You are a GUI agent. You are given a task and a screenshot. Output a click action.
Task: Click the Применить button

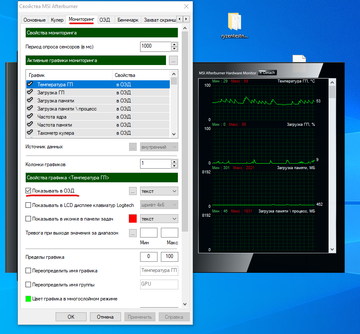(x=140, y=317)
